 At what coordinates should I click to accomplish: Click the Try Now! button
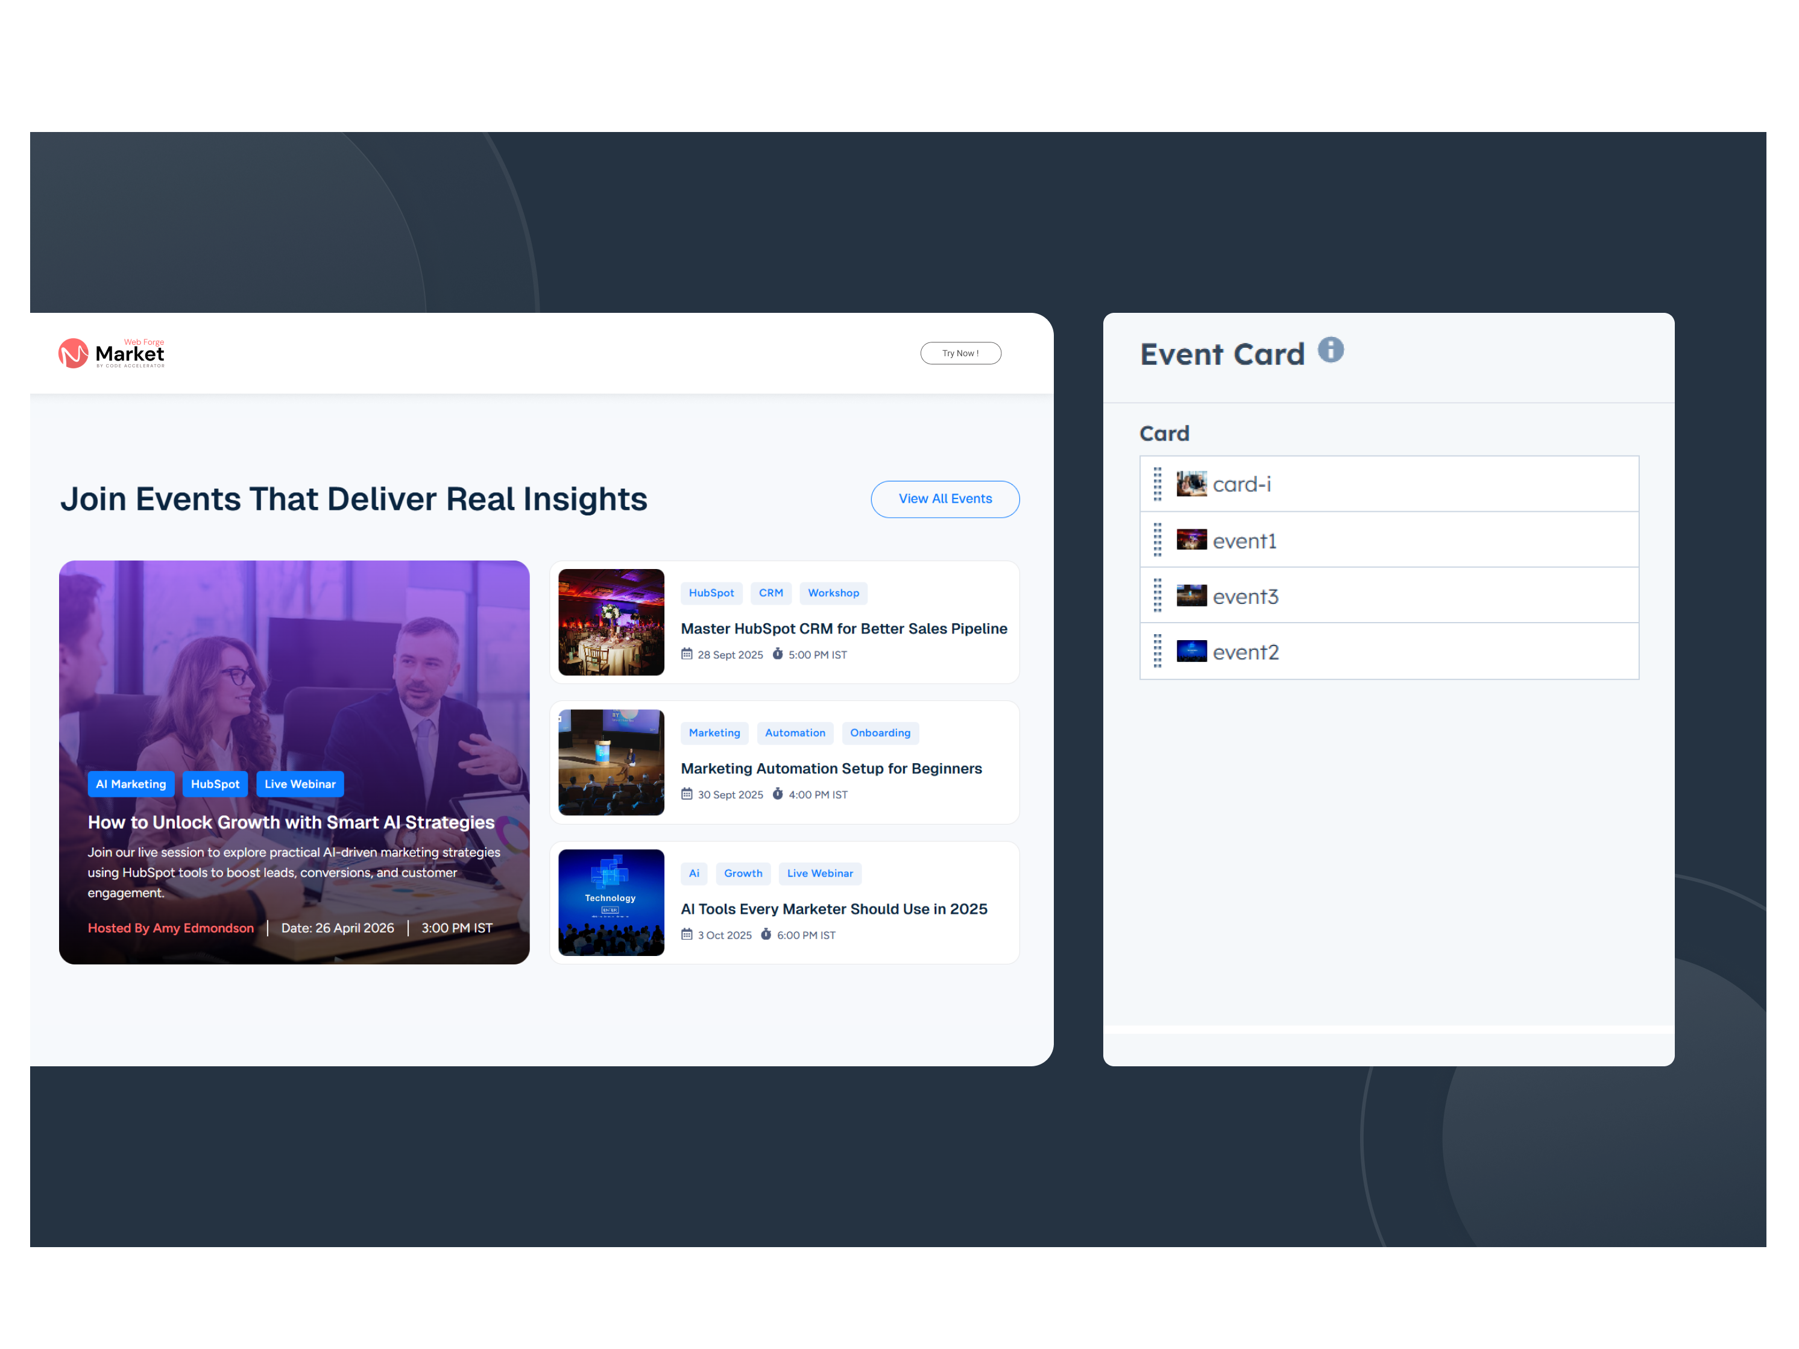pyautogui.click(x=960, y=353)
